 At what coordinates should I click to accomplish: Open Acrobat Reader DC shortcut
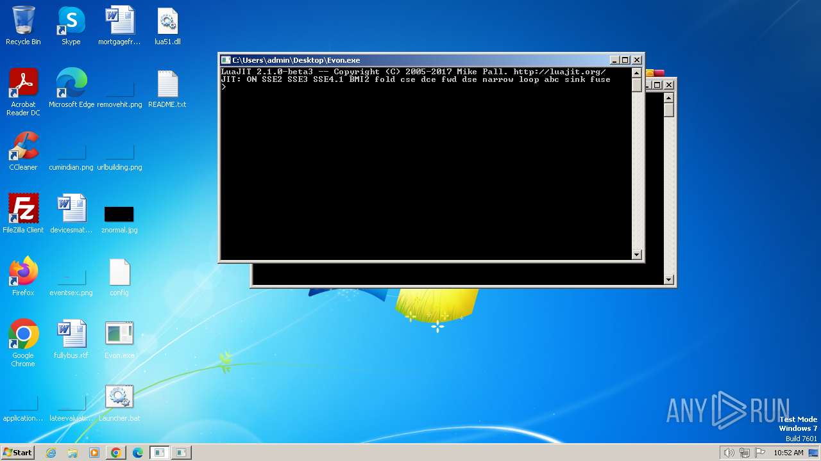[x=23, y=92]
